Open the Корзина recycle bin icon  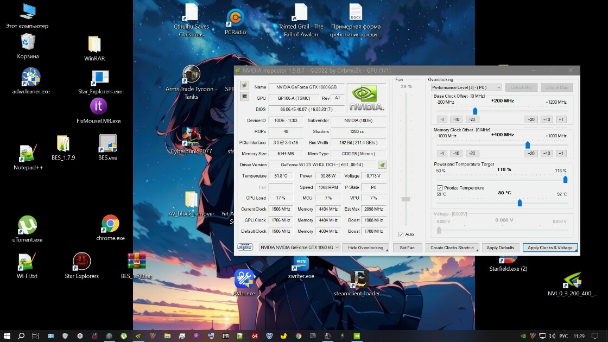coord(28,46)
